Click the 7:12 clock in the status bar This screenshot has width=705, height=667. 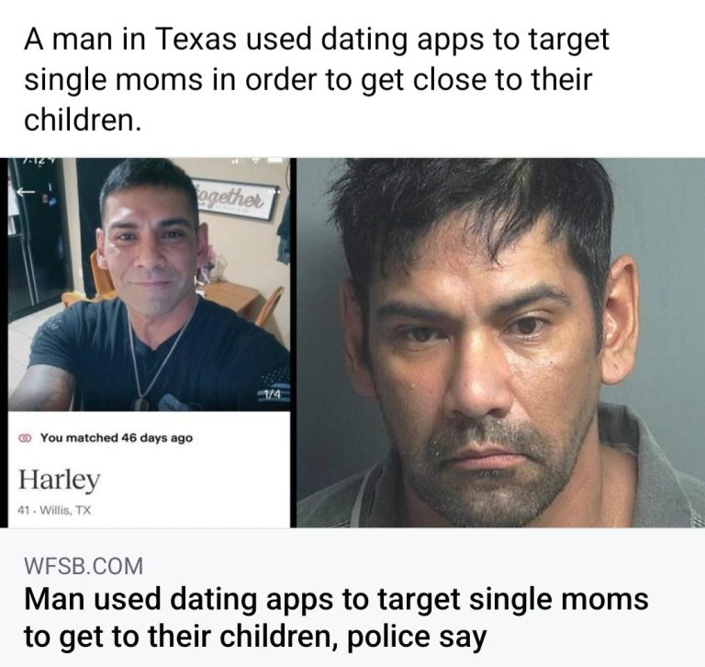pos(32,160)
